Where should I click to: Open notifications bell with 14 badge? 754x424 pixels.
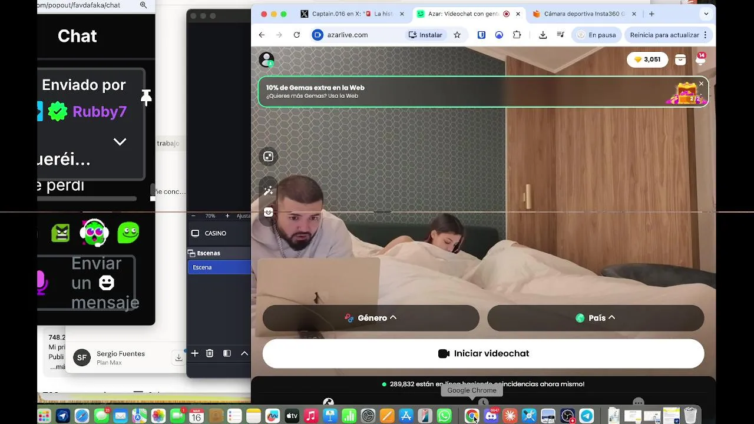coord(700,59)
